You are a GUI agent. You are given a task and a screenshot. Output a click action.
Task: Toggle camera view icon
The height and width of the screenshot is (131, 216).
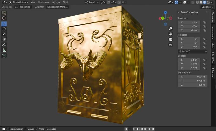[x=171, y=40]
